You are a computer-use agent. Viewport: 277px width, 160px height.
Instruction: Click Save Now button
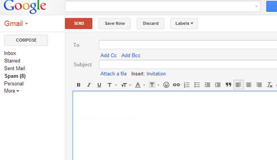pyautogui.click(x=115, y=23)
